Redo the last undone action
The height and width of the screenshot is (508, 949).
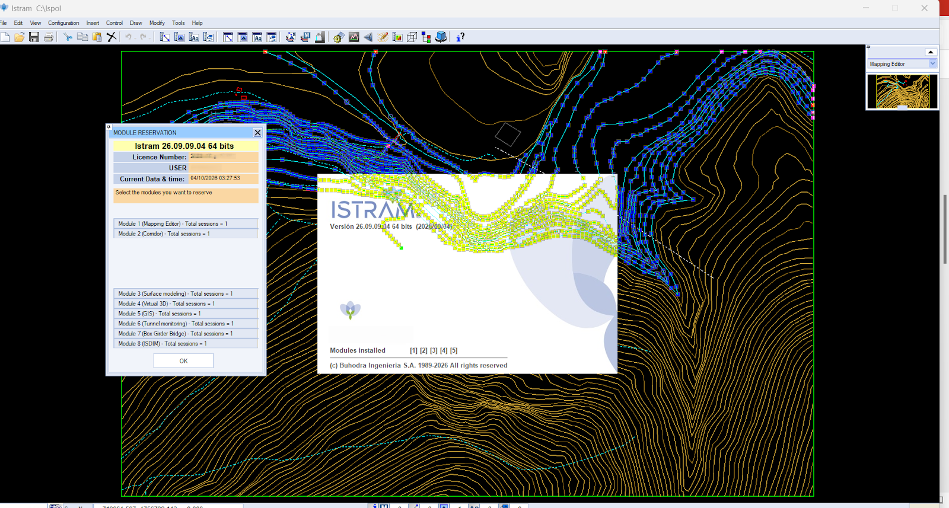point(143,37)
